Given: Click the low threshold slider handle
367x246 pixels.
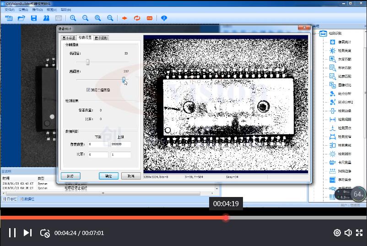Looking at the screenshot, I should 87,62.
